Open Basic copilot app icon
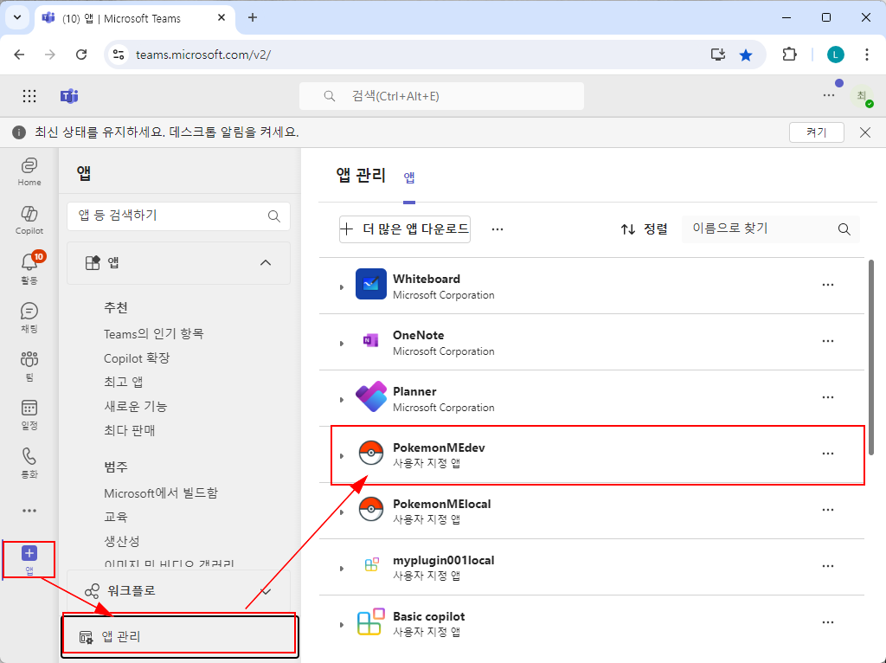Image resolution: width=886 pixels, height=663 pixels. pos(370,621)
